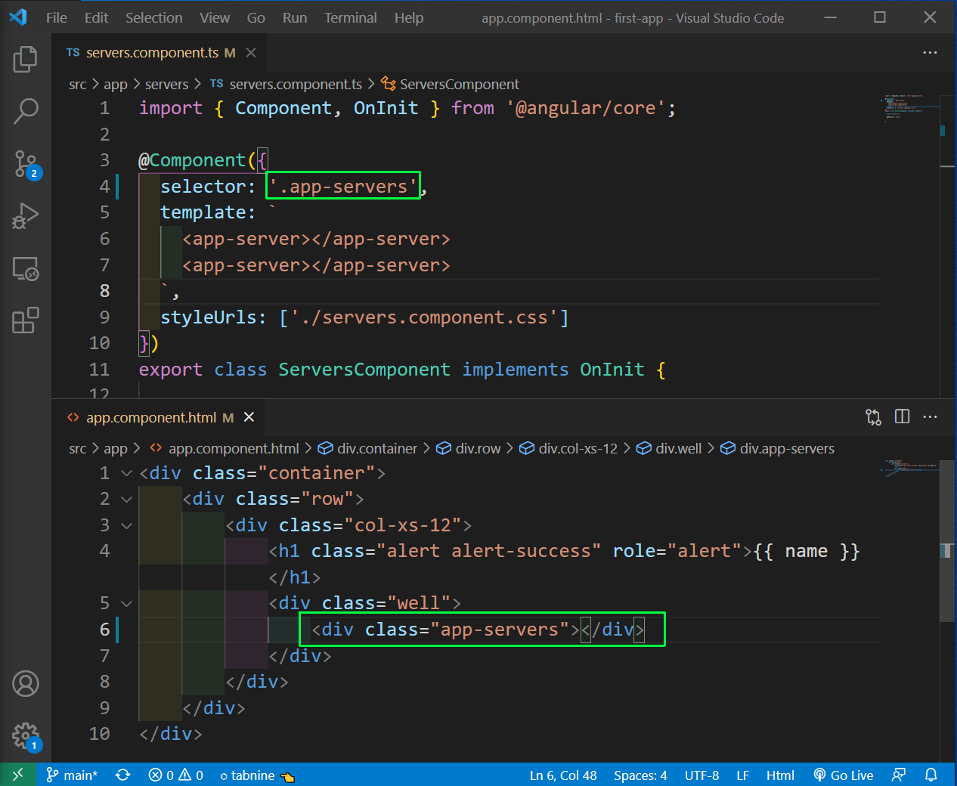
Task: Collapse the col-xs-12 fold on line 3
Action: pos(126,525)
